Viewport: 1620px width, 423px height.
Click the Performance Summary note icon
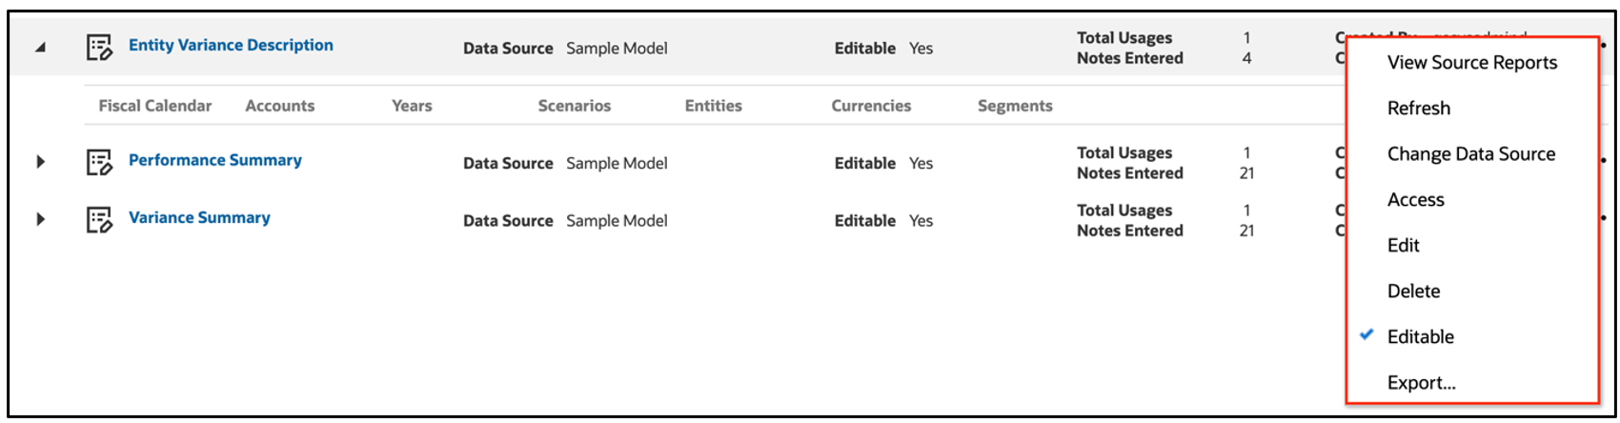tap(99, 162)
